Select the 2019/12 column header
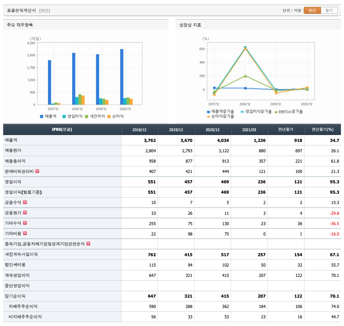344x326 pixels. (176, 130)
